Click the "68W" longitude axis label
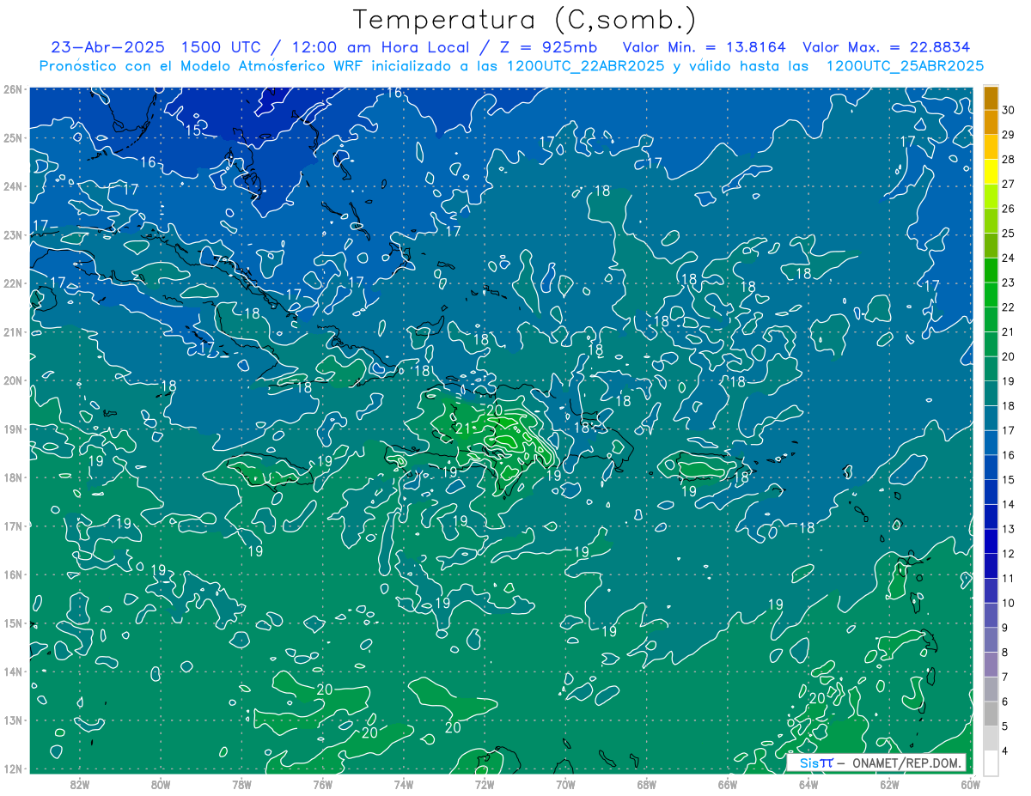Image resolution: width=1031 pixels, height=796 pixels. click(x=646, y=784)
